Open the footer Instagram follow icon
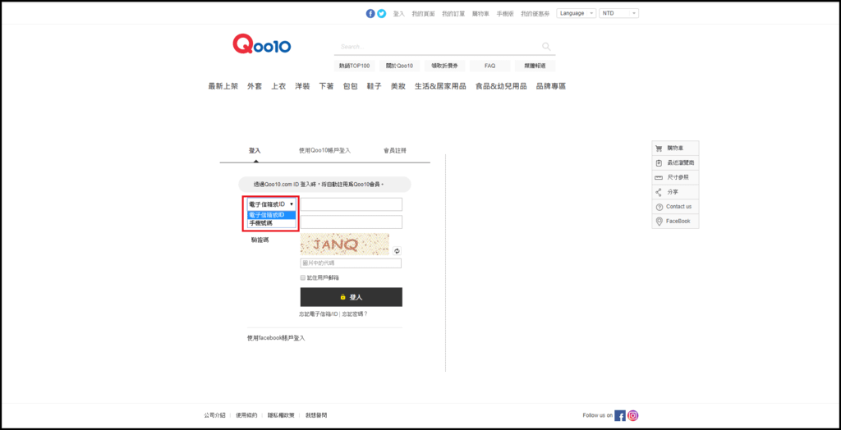Viewport: 841px width, 430px height. [x=633, y=415]
